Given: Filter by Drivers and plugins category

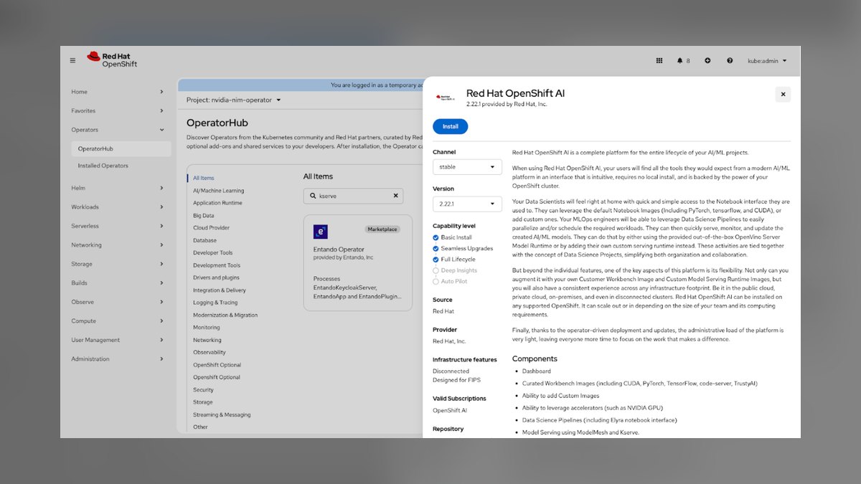Looking at the screenshot, I should (216, 277).
